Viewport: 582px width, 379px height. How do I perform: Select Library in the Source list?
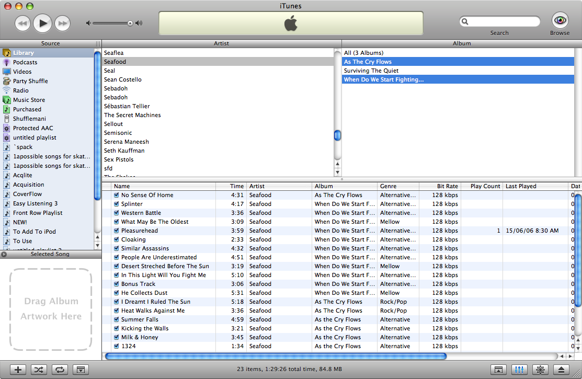47,53
